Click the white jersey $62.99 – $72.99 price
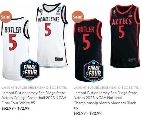Image resolution: width=142 pixels, height=117 pixels. point(15,108)
